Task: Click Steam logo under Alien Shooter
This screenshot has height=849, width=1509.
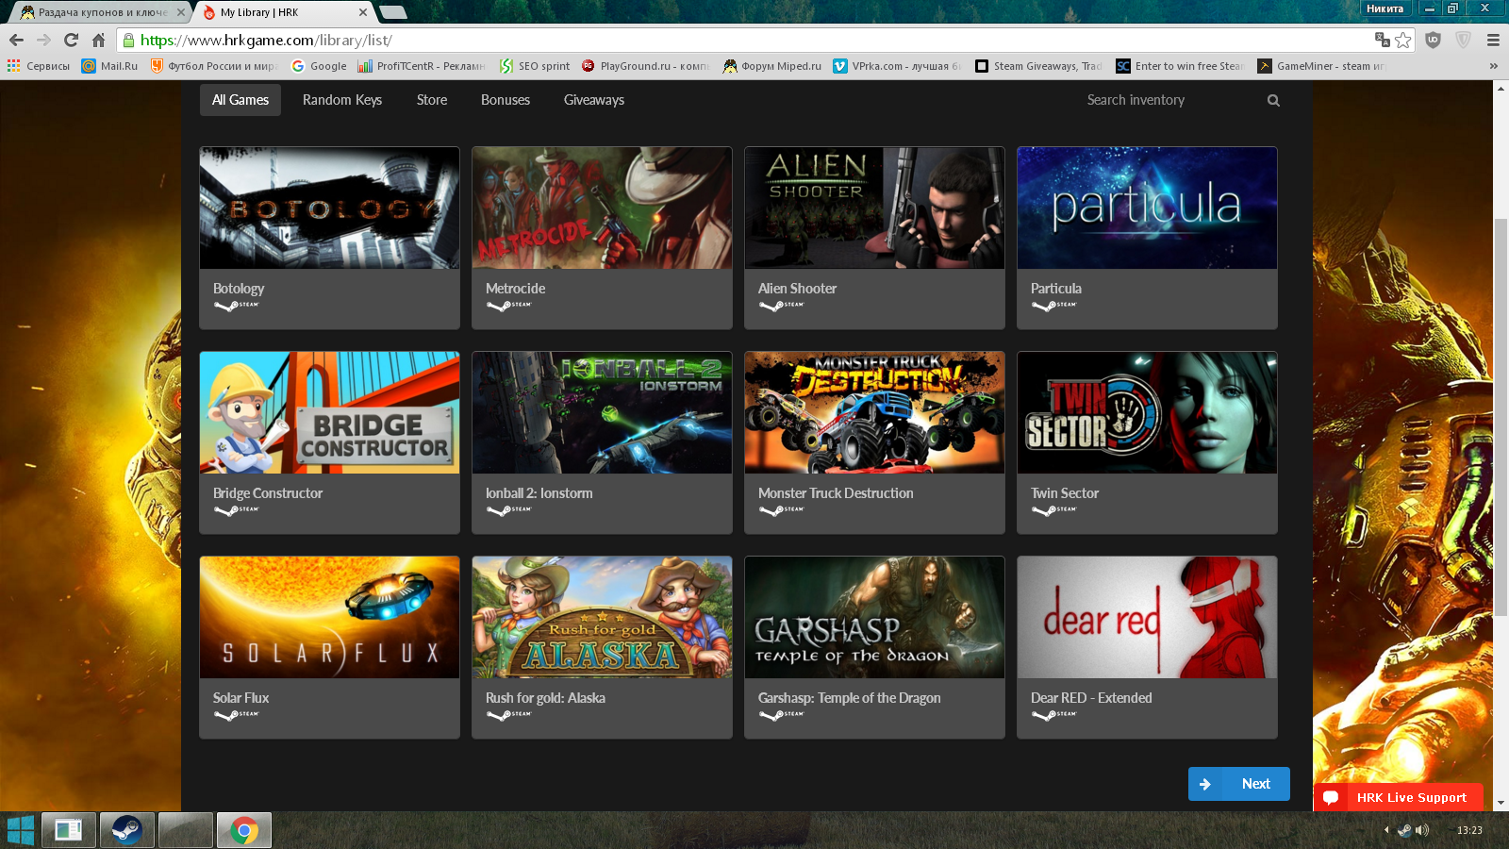Action: tap(781, 305)
